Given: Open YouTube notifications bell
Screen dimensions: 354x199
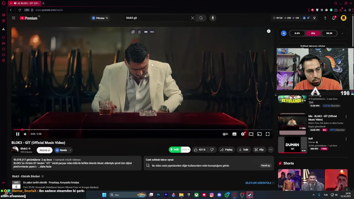Looking at the screenshot, I should 334,18.
